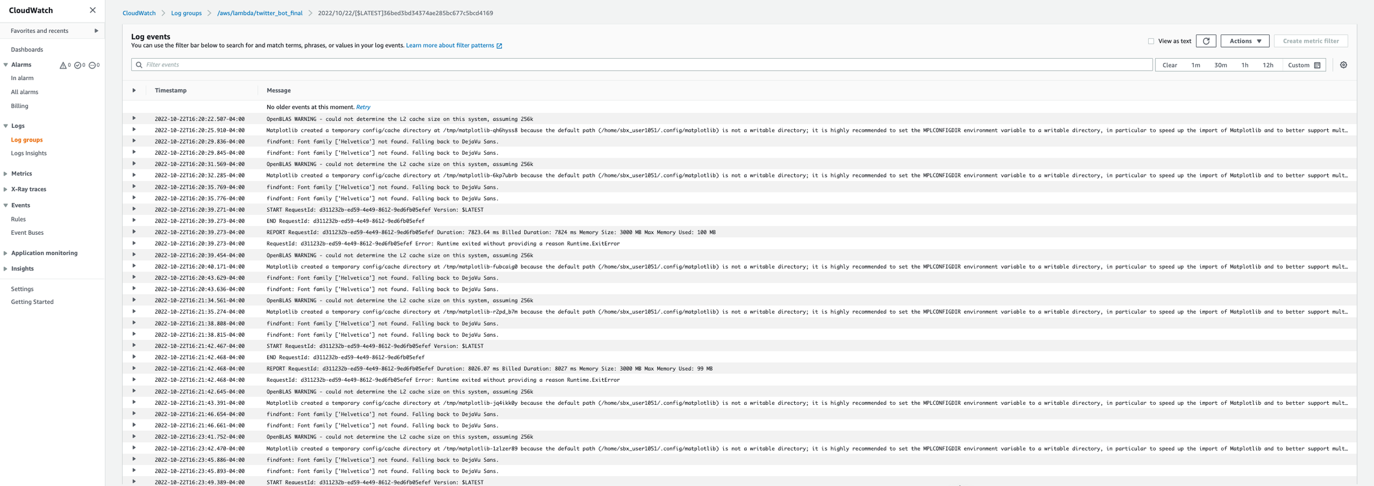Expand the 16:21:46.661 findfont row
1374x486 pixels.
(x=134, y=425)
